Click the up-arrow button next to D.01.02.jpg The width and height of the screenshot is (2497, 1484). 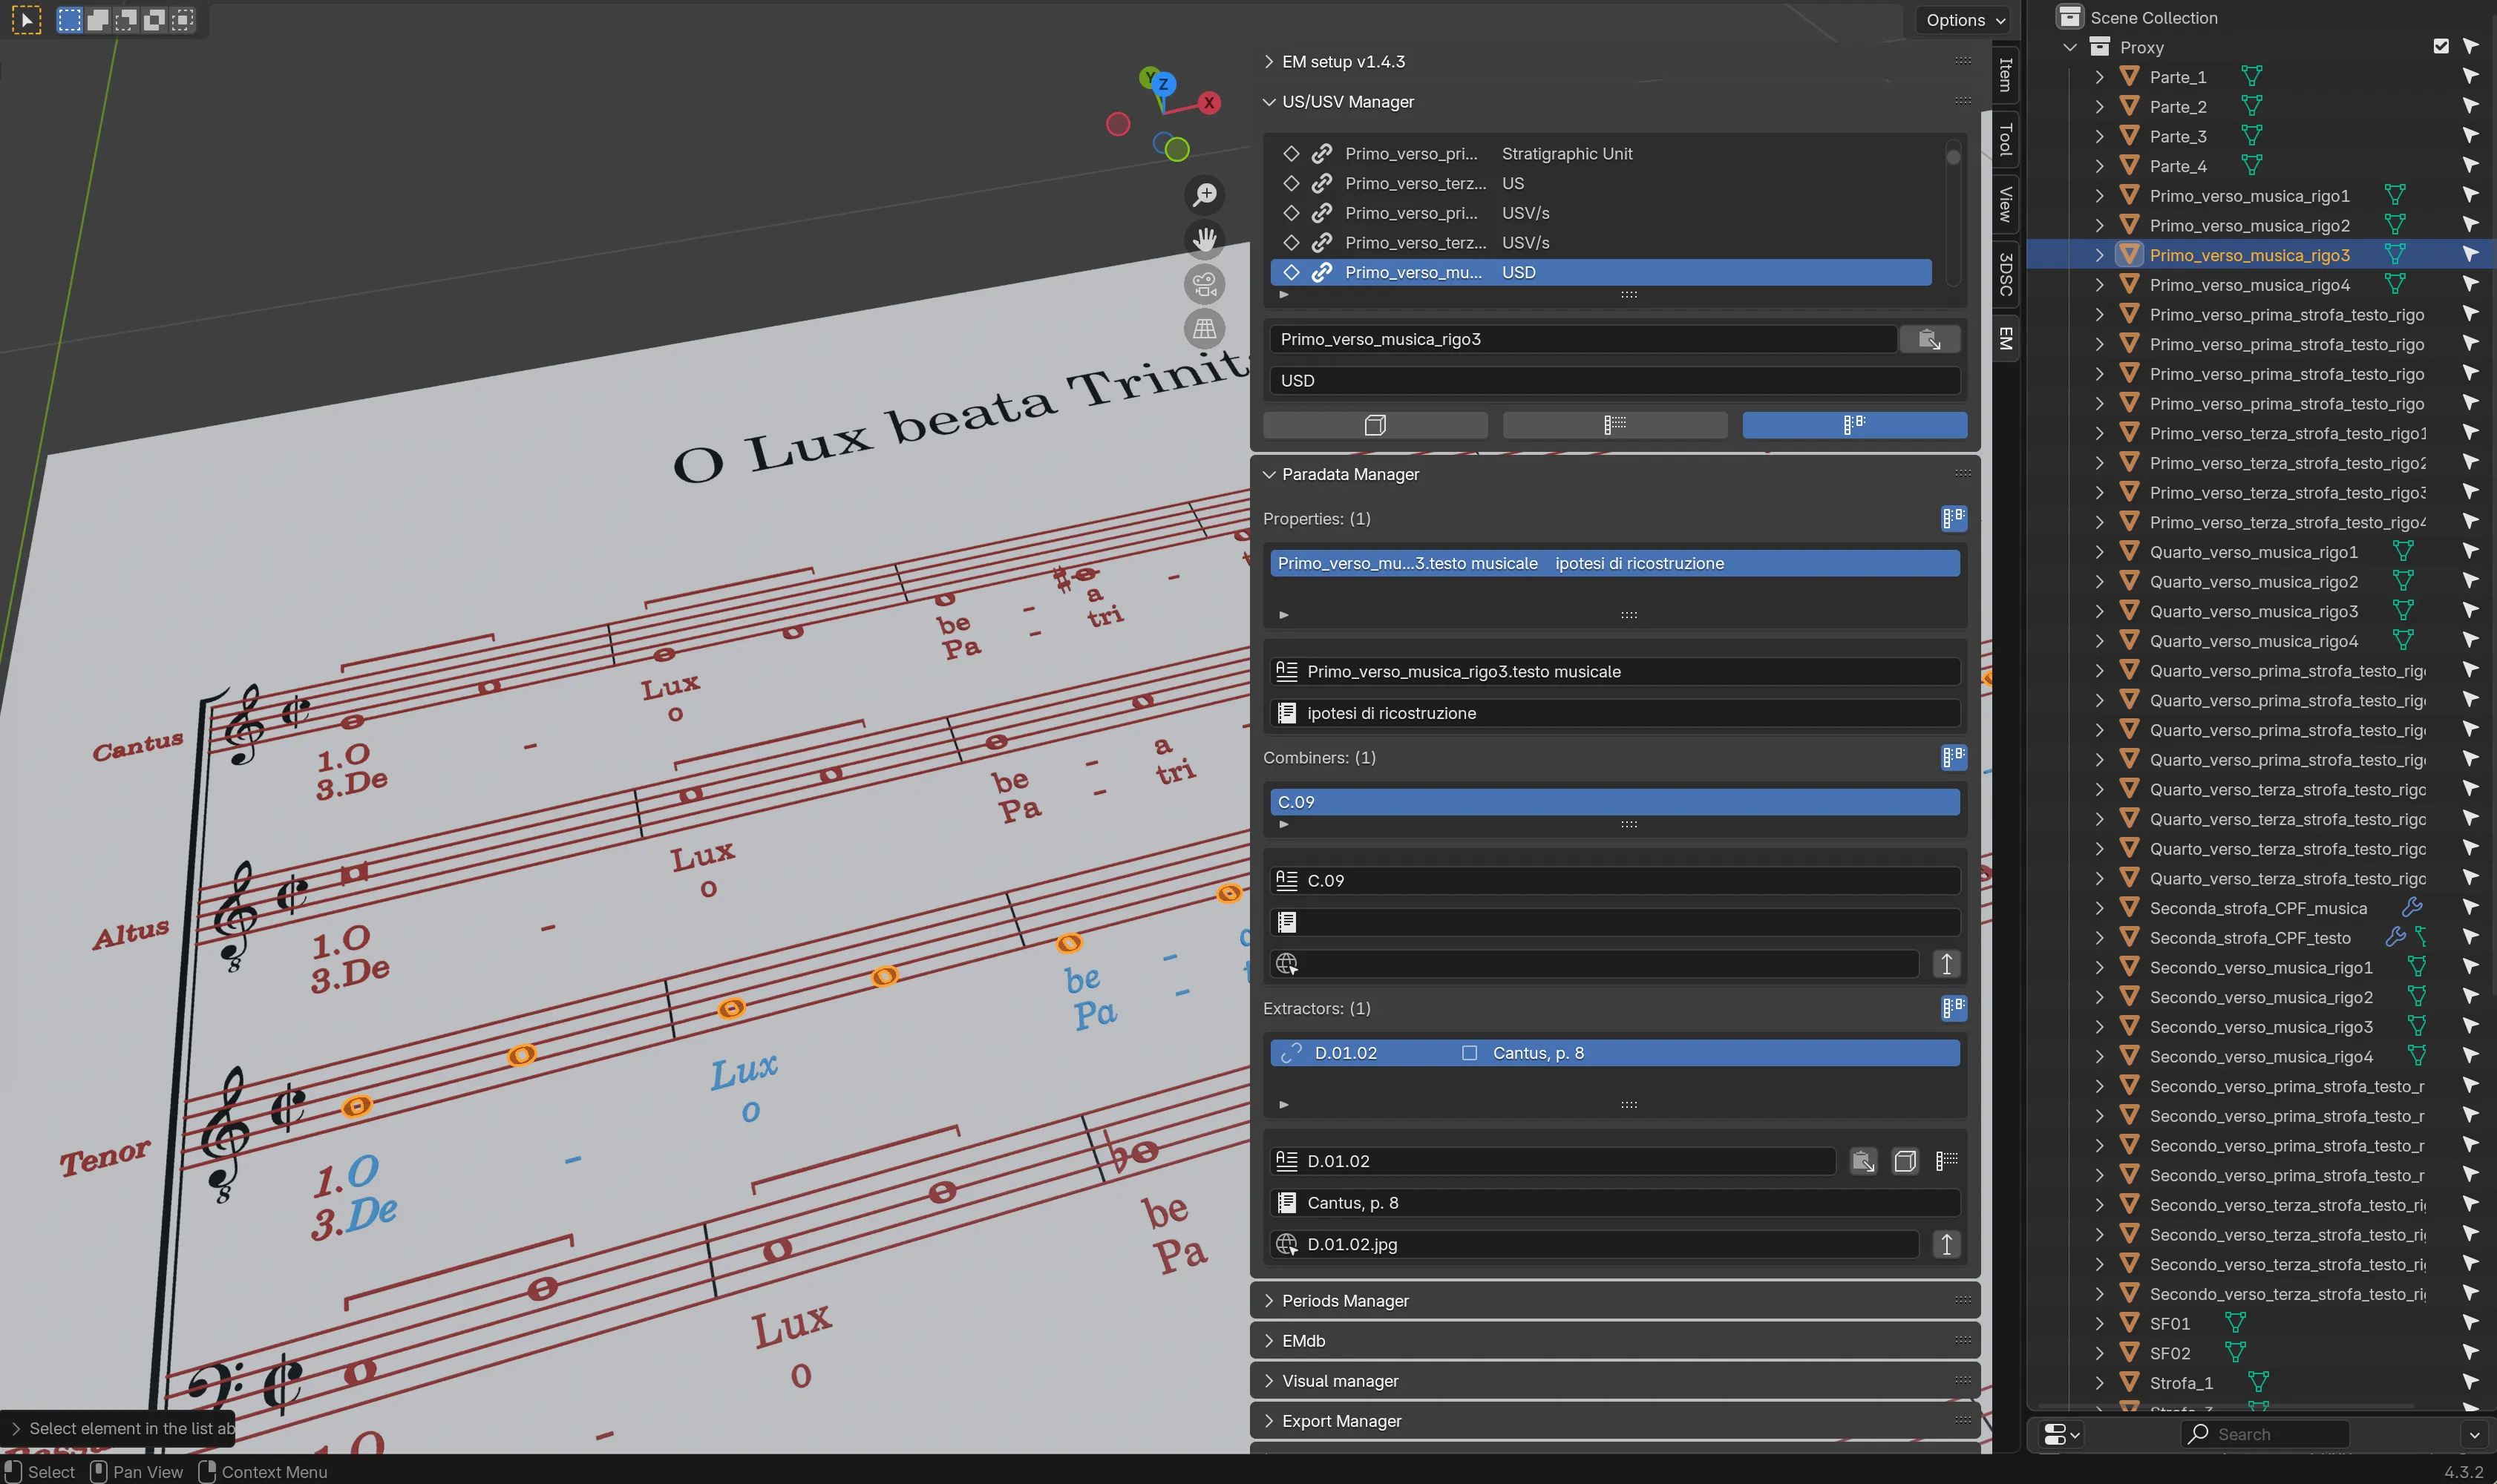1945,1244
